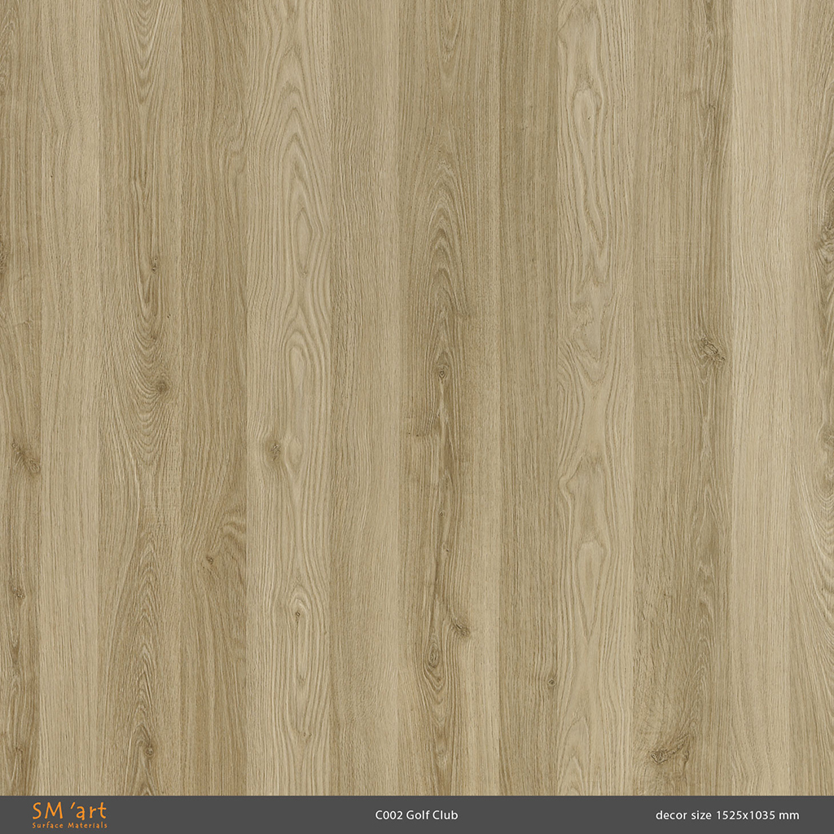The image size is (834, 834).
Task: Click the "'art" part of the logo
Action: coord(88,811)
